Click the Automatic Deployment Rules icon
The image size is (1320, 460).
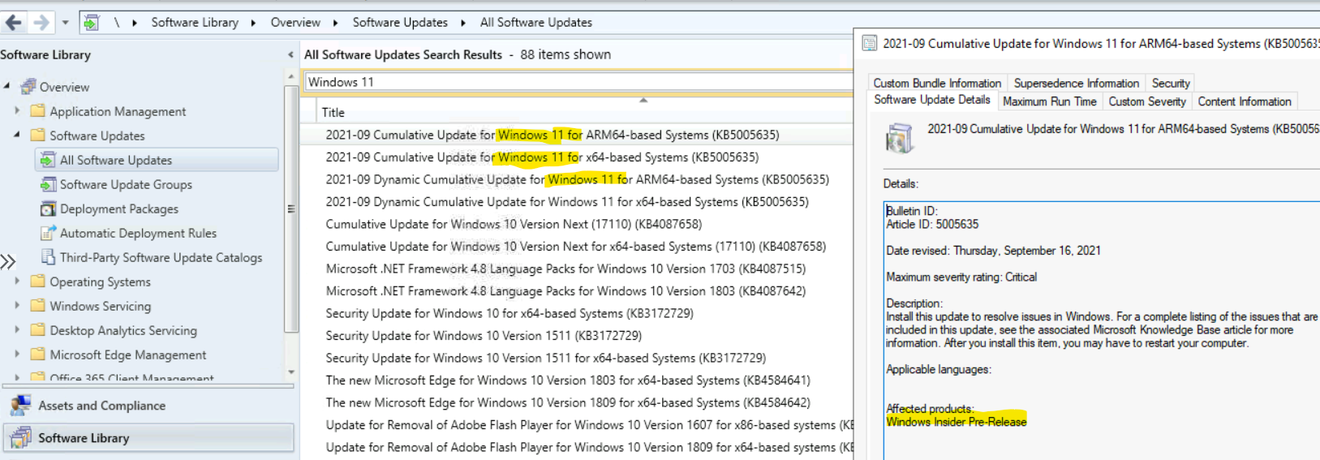(48, 233)
